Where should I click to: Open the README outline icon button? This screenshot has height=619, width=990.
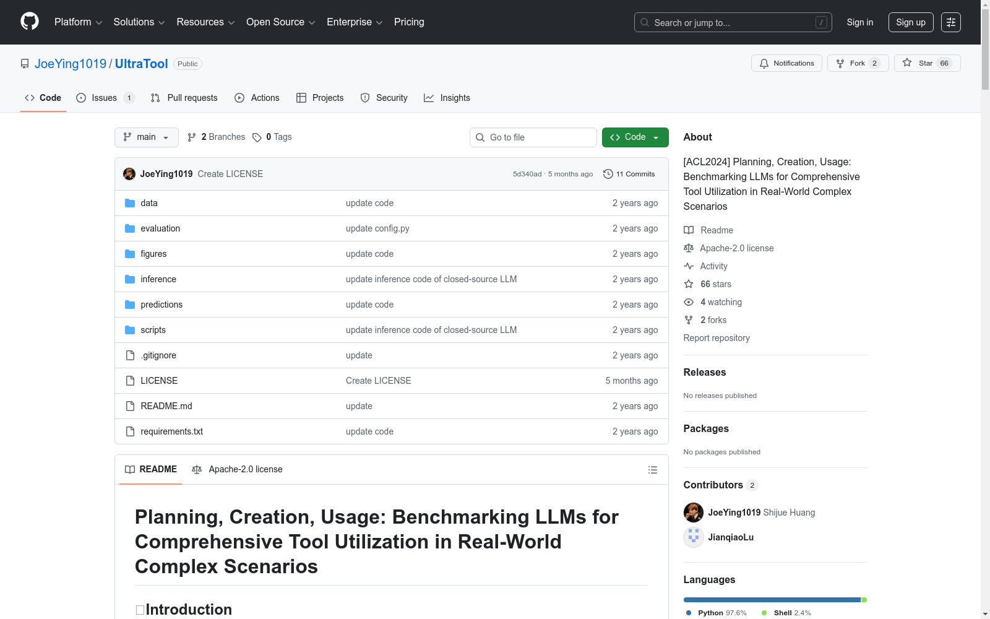(x=652, y=470)
